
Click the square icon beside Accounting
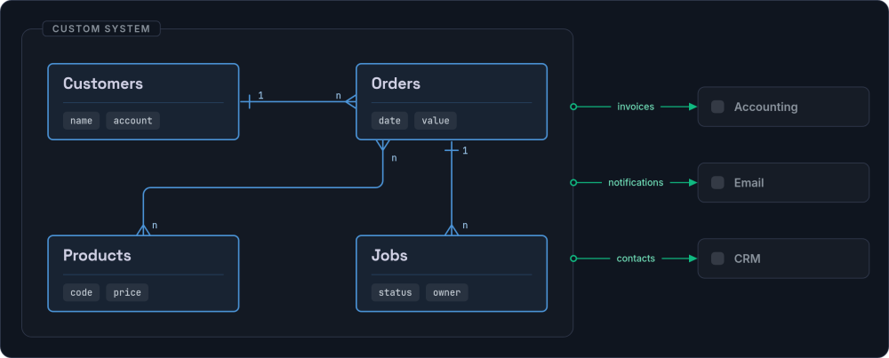717,107
